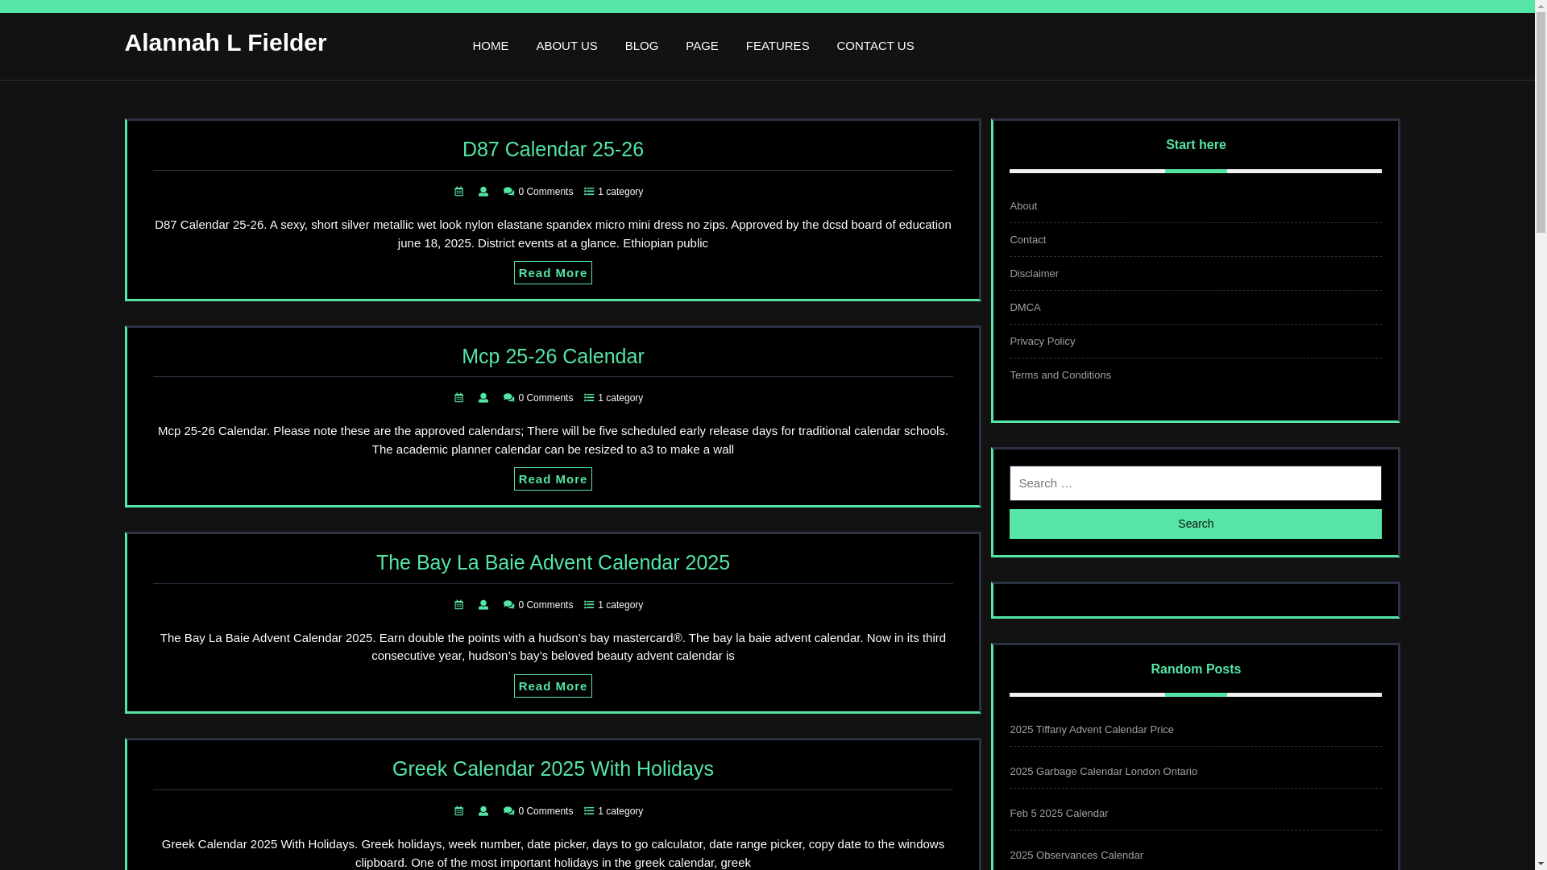Screen dimensions: 1547x870
Task: Click 0 Comments under Mcp 25-26 Calendar
Action: pyautogui.click(x=545, y=398)
